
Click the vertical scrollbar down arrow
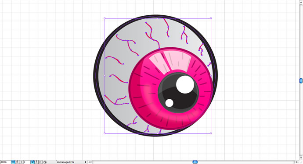(301, 158)
